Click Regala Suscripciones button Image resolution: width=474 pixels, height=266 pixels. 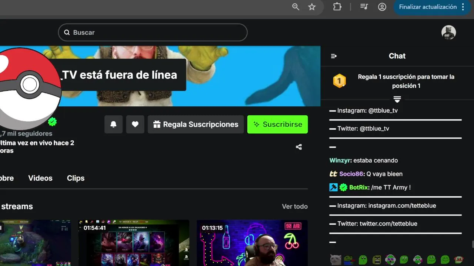click(196, 125)
